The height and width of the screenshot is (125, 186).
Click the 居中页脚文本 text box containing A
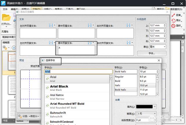(x=76, y=50)
